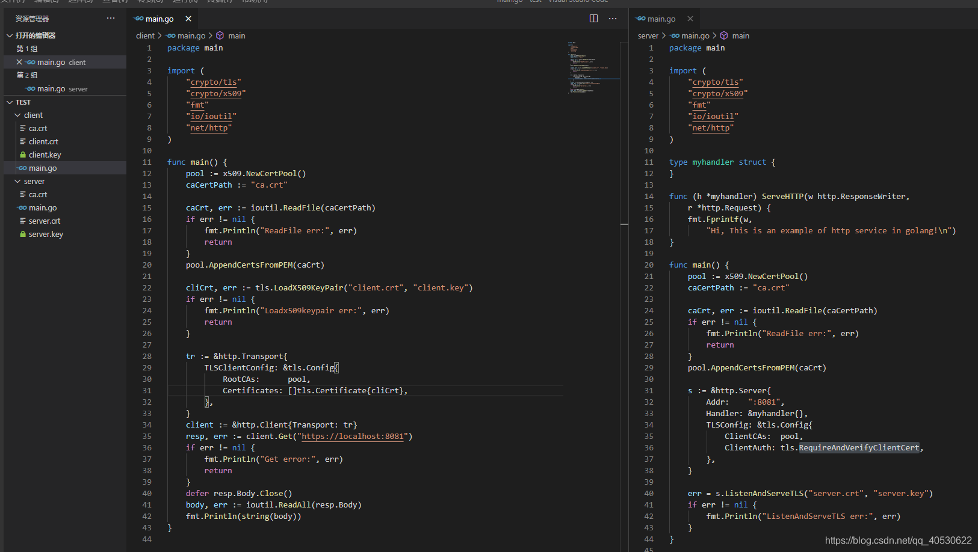This screenshot has width=978, height=552.
Task: Close the right main.go editor tab
Action: 690,19
